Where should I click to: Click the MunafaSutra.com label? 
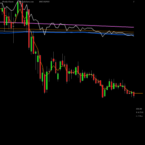26,2
